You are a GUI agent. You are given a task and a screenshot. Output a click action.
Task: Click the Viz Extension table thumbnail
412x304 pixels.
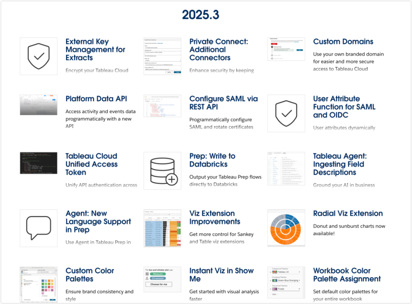pos(163,228)
